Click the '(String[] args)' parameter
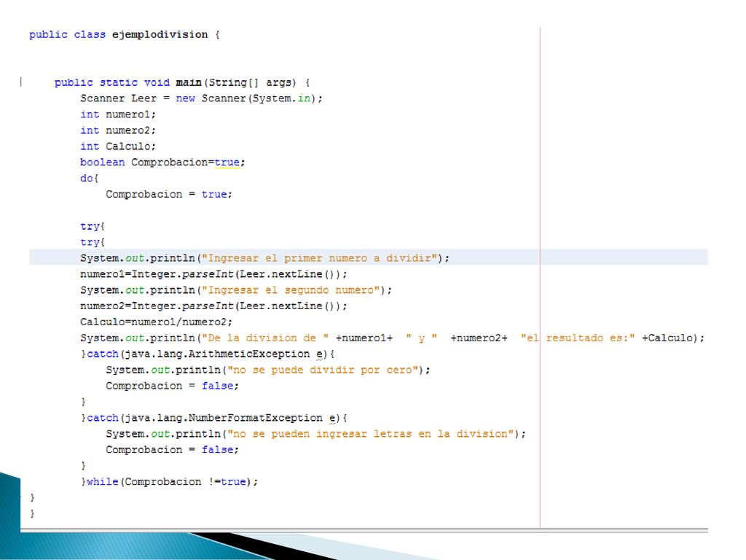Image resolution: width=746 pixels, height=560 pixels. (251, 82)
